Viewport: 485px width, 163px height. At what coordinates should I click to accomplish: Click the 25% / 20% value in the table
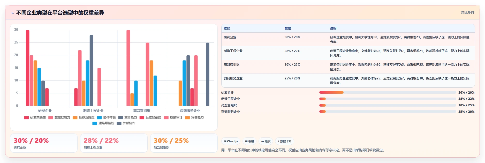click(292, 78)
